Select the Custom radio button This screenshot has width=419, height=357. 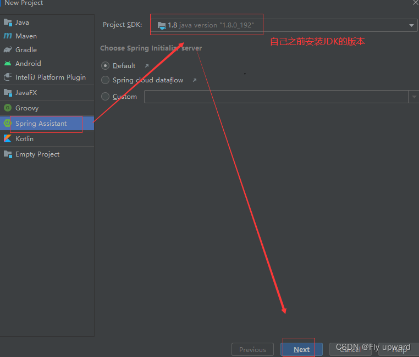click(x=105, y=97)
